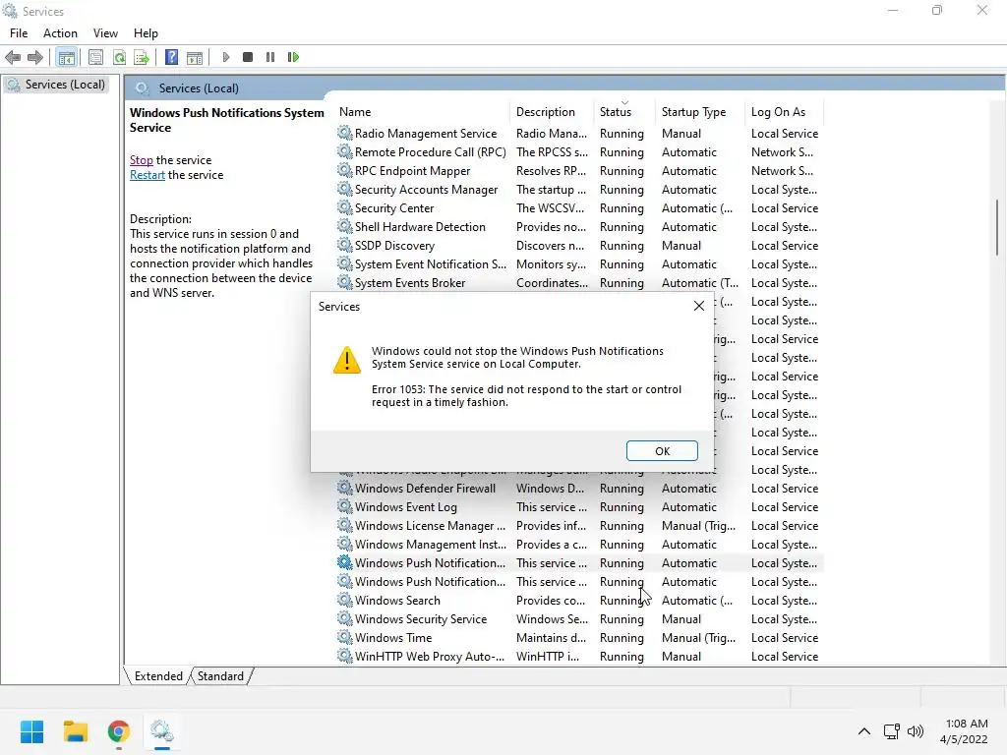Open the Properties toolbar icon
Image resolution: width=1007 pixels, height=755 pixels.
[95, 57]
